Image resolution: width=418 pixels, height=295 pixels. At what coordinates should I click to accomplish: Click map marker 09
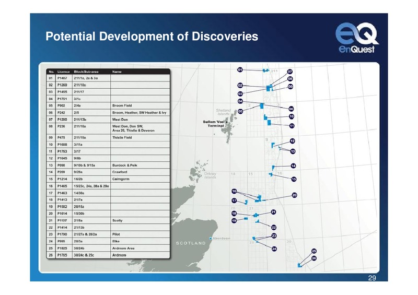[291, 87]
